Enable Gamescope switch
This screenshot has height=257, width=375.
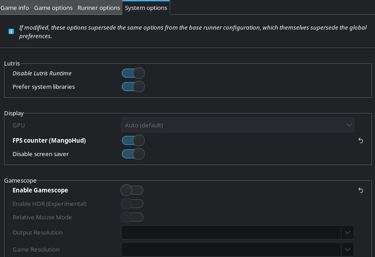click(x=132, y=191)
